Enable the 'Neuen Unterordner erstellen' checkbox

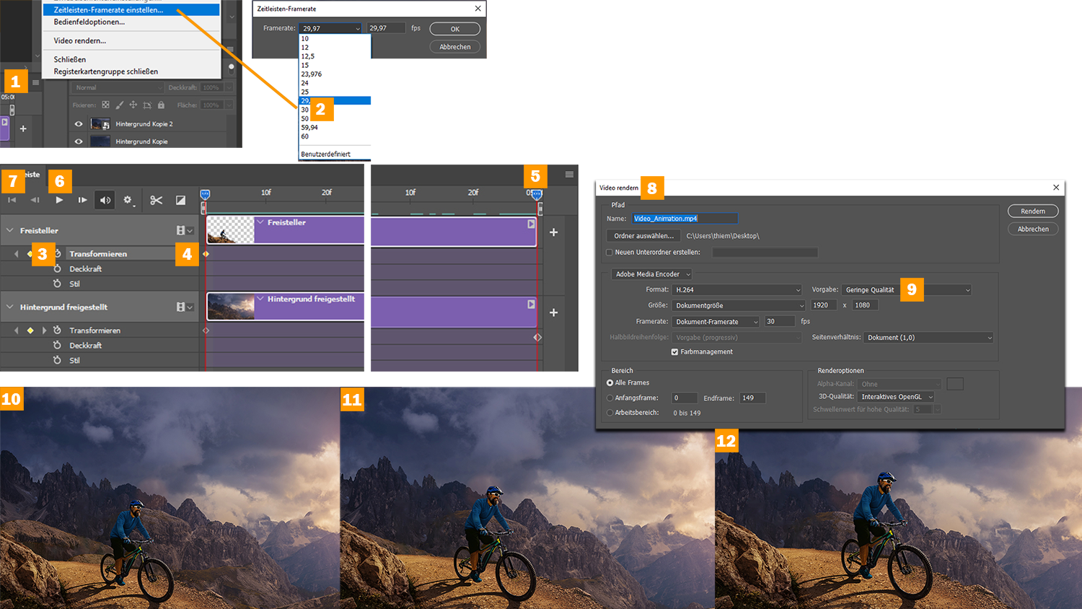(610, 253)
